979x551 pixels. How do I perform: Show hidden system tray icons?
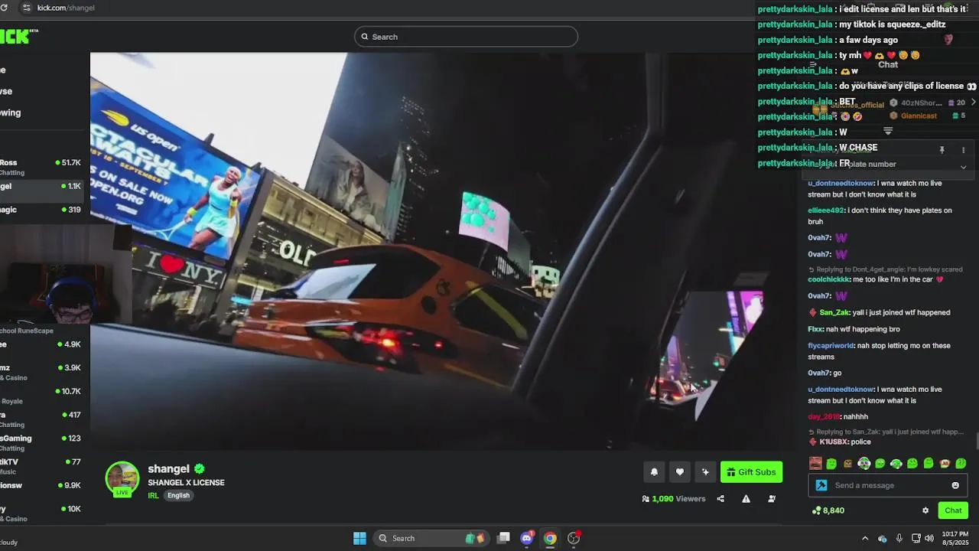pyautogui.click(x=865, y=538)
